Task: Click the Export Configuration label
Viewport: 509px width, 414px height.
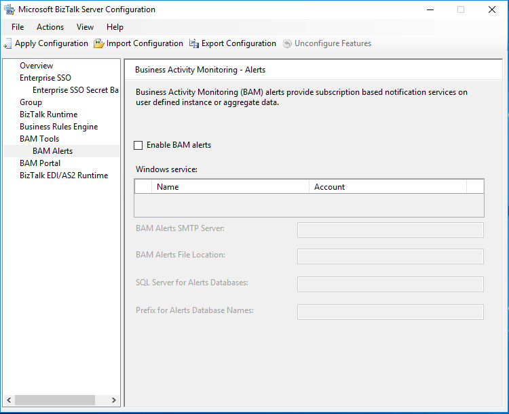Action: tap(239, 43)
